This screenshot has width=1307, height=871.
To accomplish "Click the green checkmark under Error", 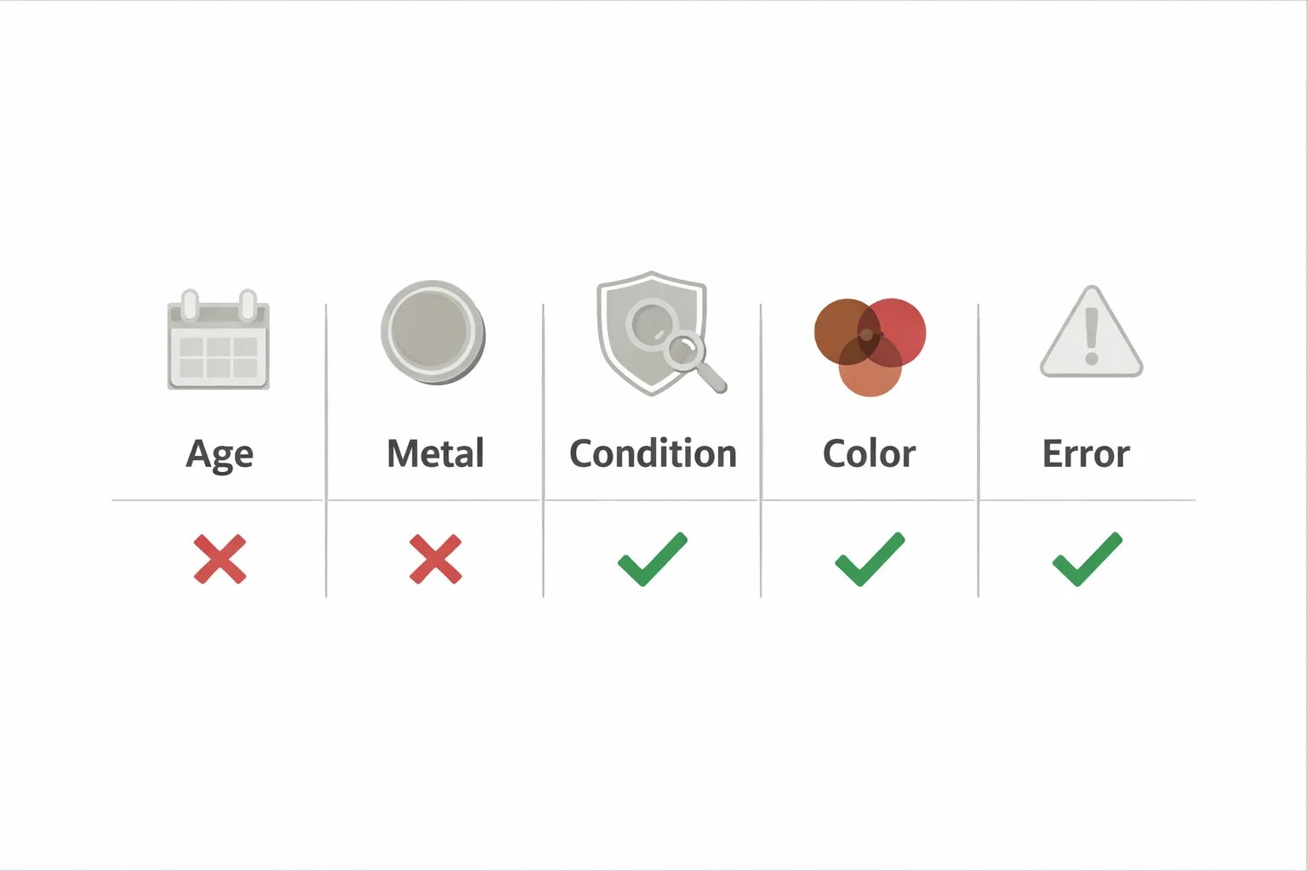I will pyautogui.click(x=1087, y=559).
